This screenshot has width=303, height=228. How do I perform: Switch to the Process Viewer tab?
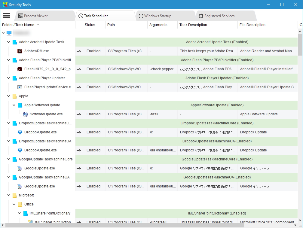pyautogui.click(x=44, y=16)
